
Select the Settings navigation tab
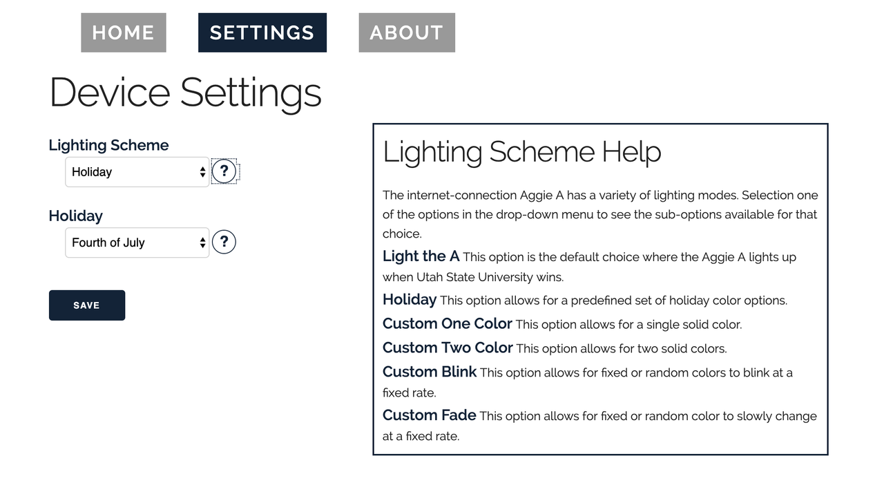tap(262, 32)
